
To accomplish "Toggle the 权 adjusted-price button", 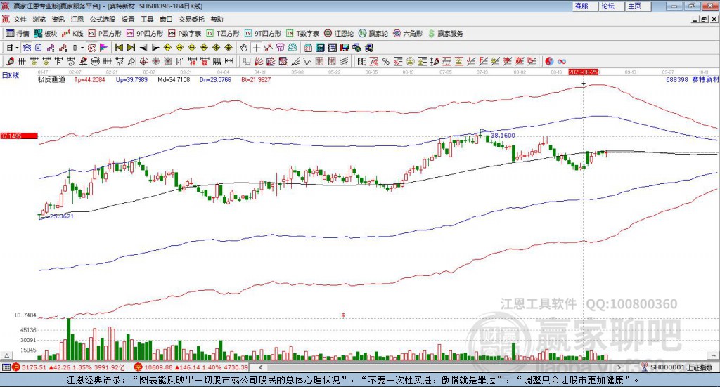I will (91, 48).
